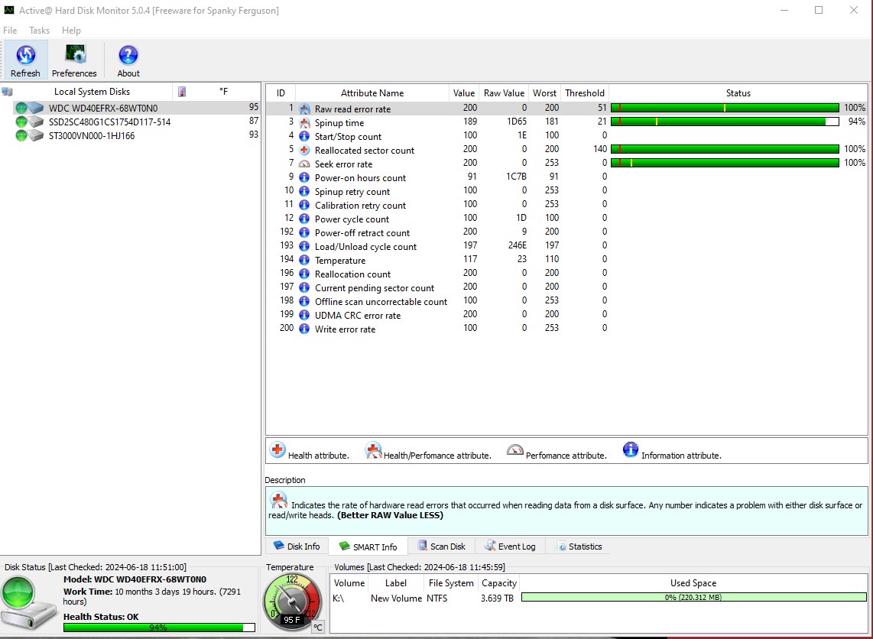This screenshot has width=873, height=639.
Task: Open Preferences from the toolbar
Action: [x=75, y=56]
